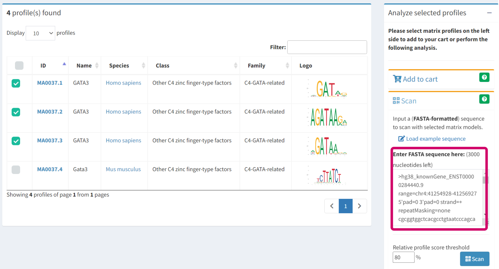Open the Display profiles count dropdown
The image size is (499, 269).
click(x=40, y=33)
